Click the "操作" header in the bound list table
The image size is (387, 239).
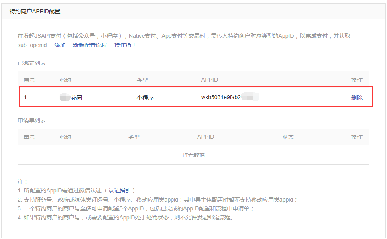click(x=356, y=80)
